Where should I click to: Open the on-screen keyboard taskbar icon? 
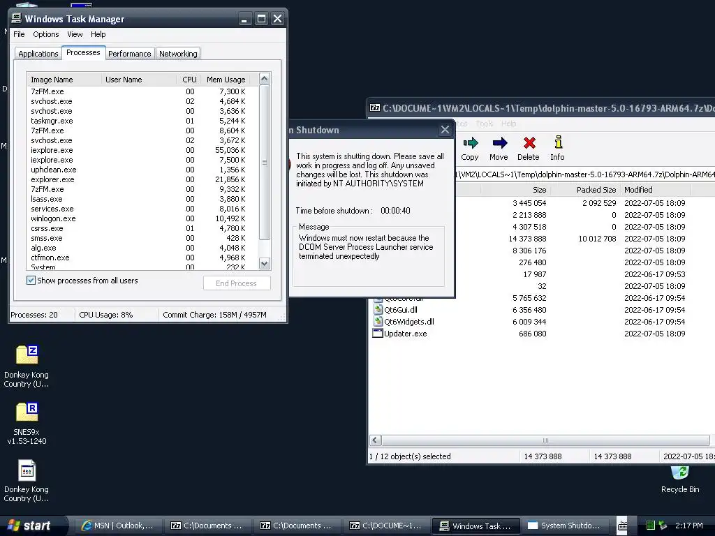click(x=622, y=525)
